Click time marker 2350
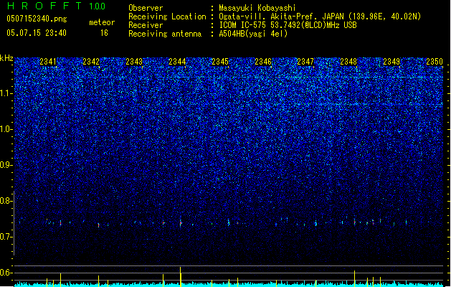This screenshot has width=451, height=287. tap(435, 61)
